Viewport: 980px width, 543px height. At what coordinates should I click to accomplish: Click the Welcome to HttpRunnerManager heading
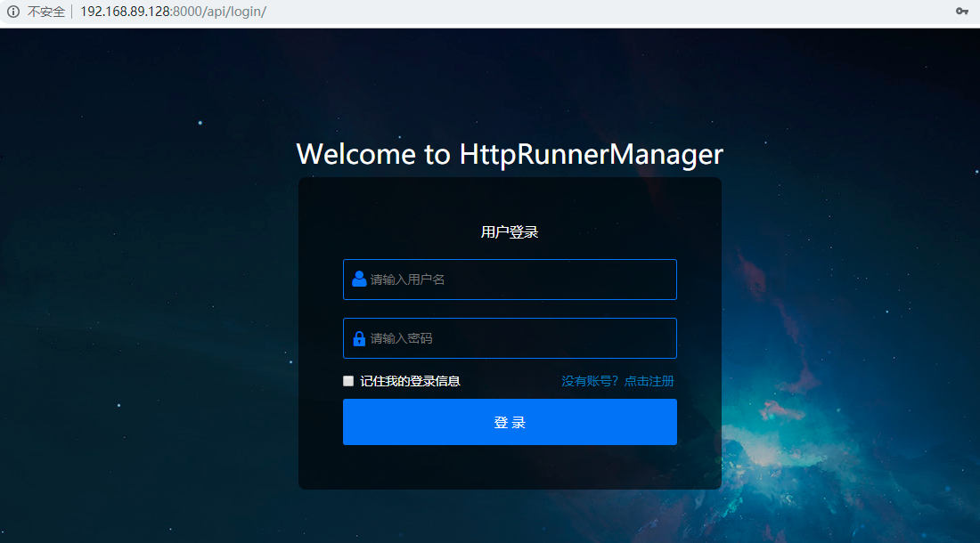(x=510, y=154)
